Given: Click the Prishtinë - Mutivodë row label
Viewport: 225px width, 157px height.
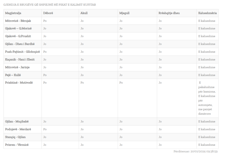Looking at the screenshot, I should coord(19,83).
